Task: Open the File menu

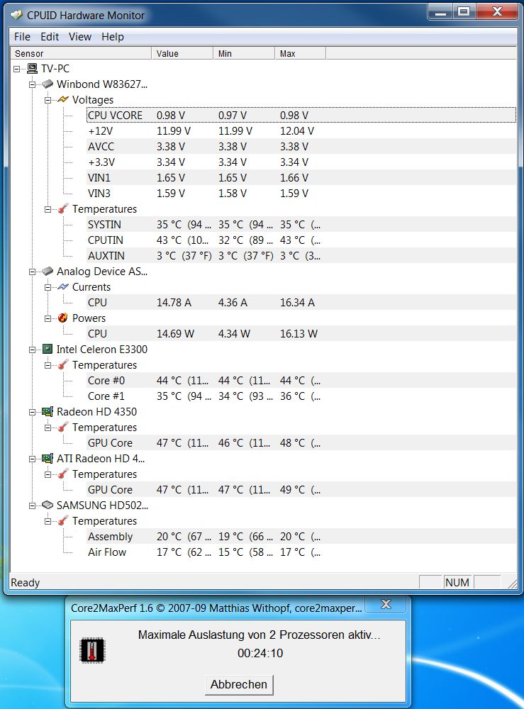Action: pyautogui.click(x=22, y=37)
